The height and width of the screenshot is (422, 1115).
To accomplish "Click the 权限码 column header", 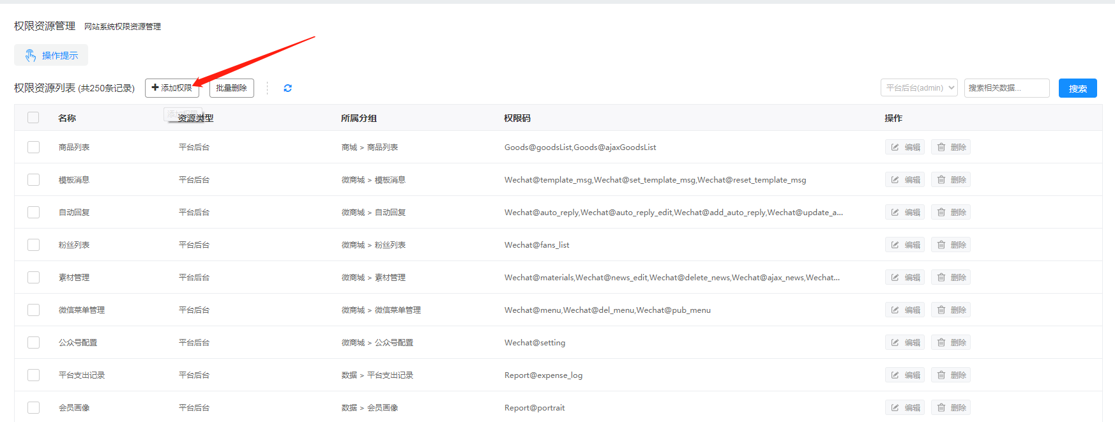I will pyautogui.click(x=517, y=118).
